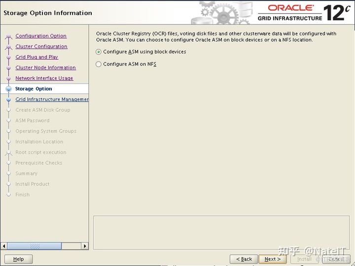Click the Grid Infrastructure Management step bullet

pos(8,99)
